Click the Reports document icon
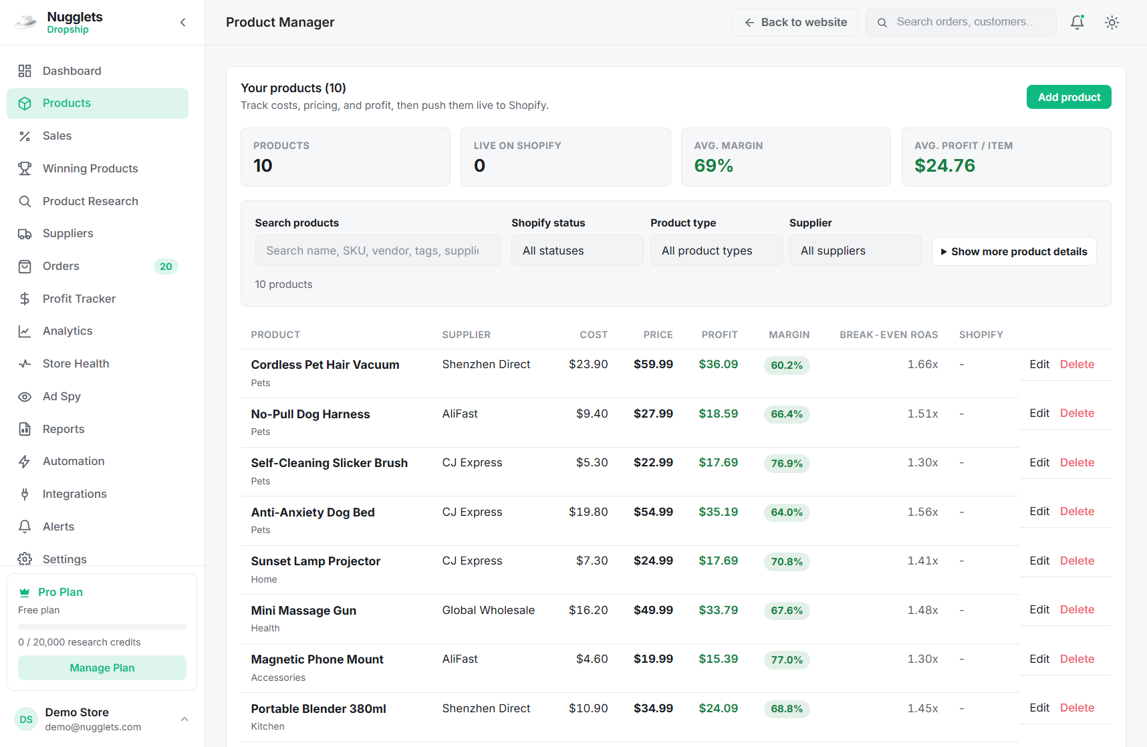The image size is (1147, 747). point(25,429)
